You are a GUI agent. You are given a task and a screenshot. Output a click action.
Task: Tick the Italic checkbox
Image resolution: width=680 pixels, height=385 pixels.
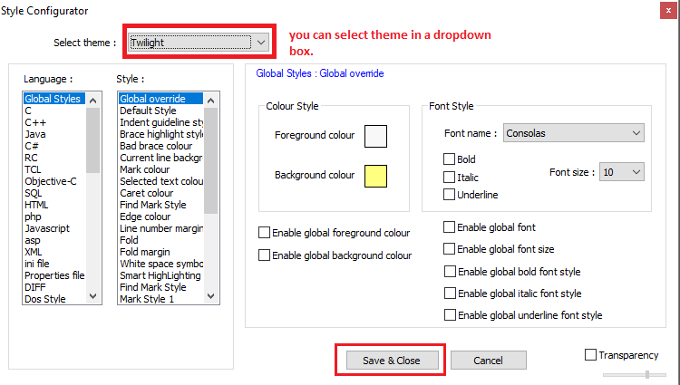pos(449,177)
